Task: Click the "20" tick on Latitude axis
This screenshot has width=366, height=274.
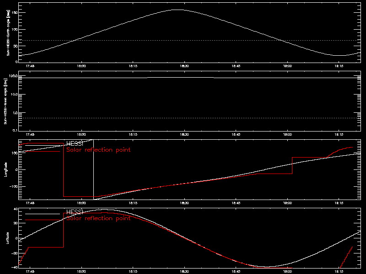Action: [16, 223]
